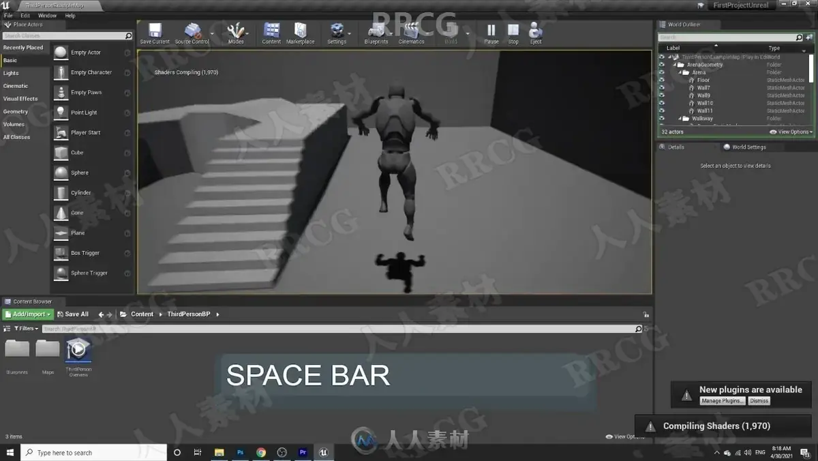Select the Empty Character icon
Viewport: 818px width, 461px height.
[x=61, y=72]
